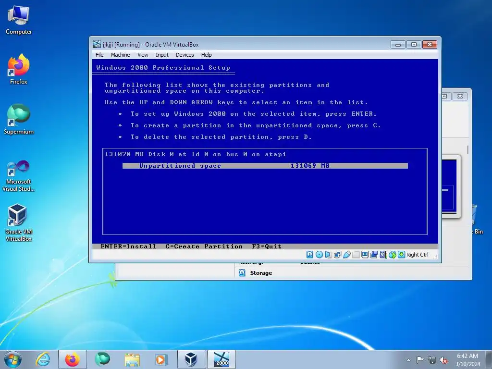Screen dimensions: 492x369
Task: Close the jjkjji VM window
Action: (430, 45)
